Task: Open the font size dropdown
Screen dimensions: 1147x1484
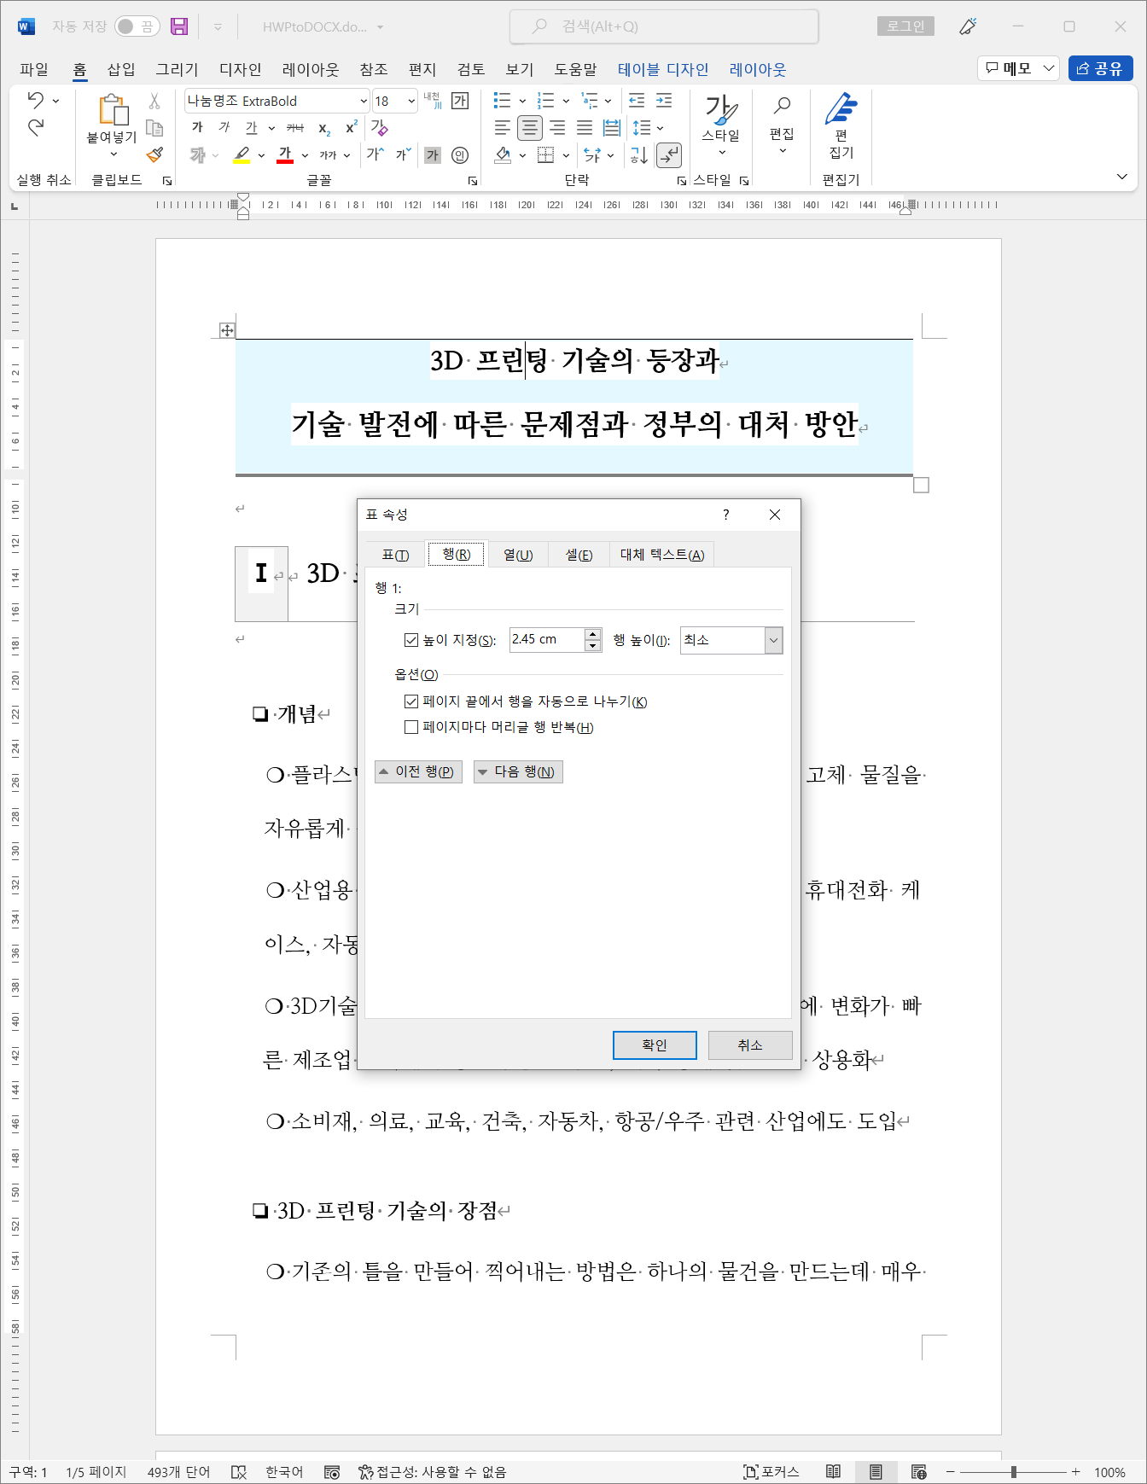Action: click(410, 101)
